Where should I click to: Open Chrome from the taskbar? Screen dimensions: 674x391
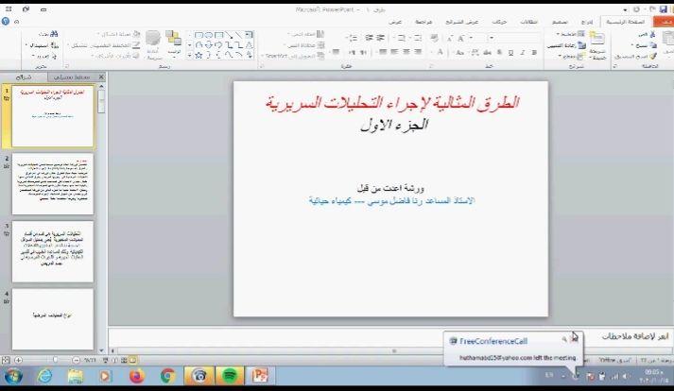pyautogui.click(x=167, y=376)
